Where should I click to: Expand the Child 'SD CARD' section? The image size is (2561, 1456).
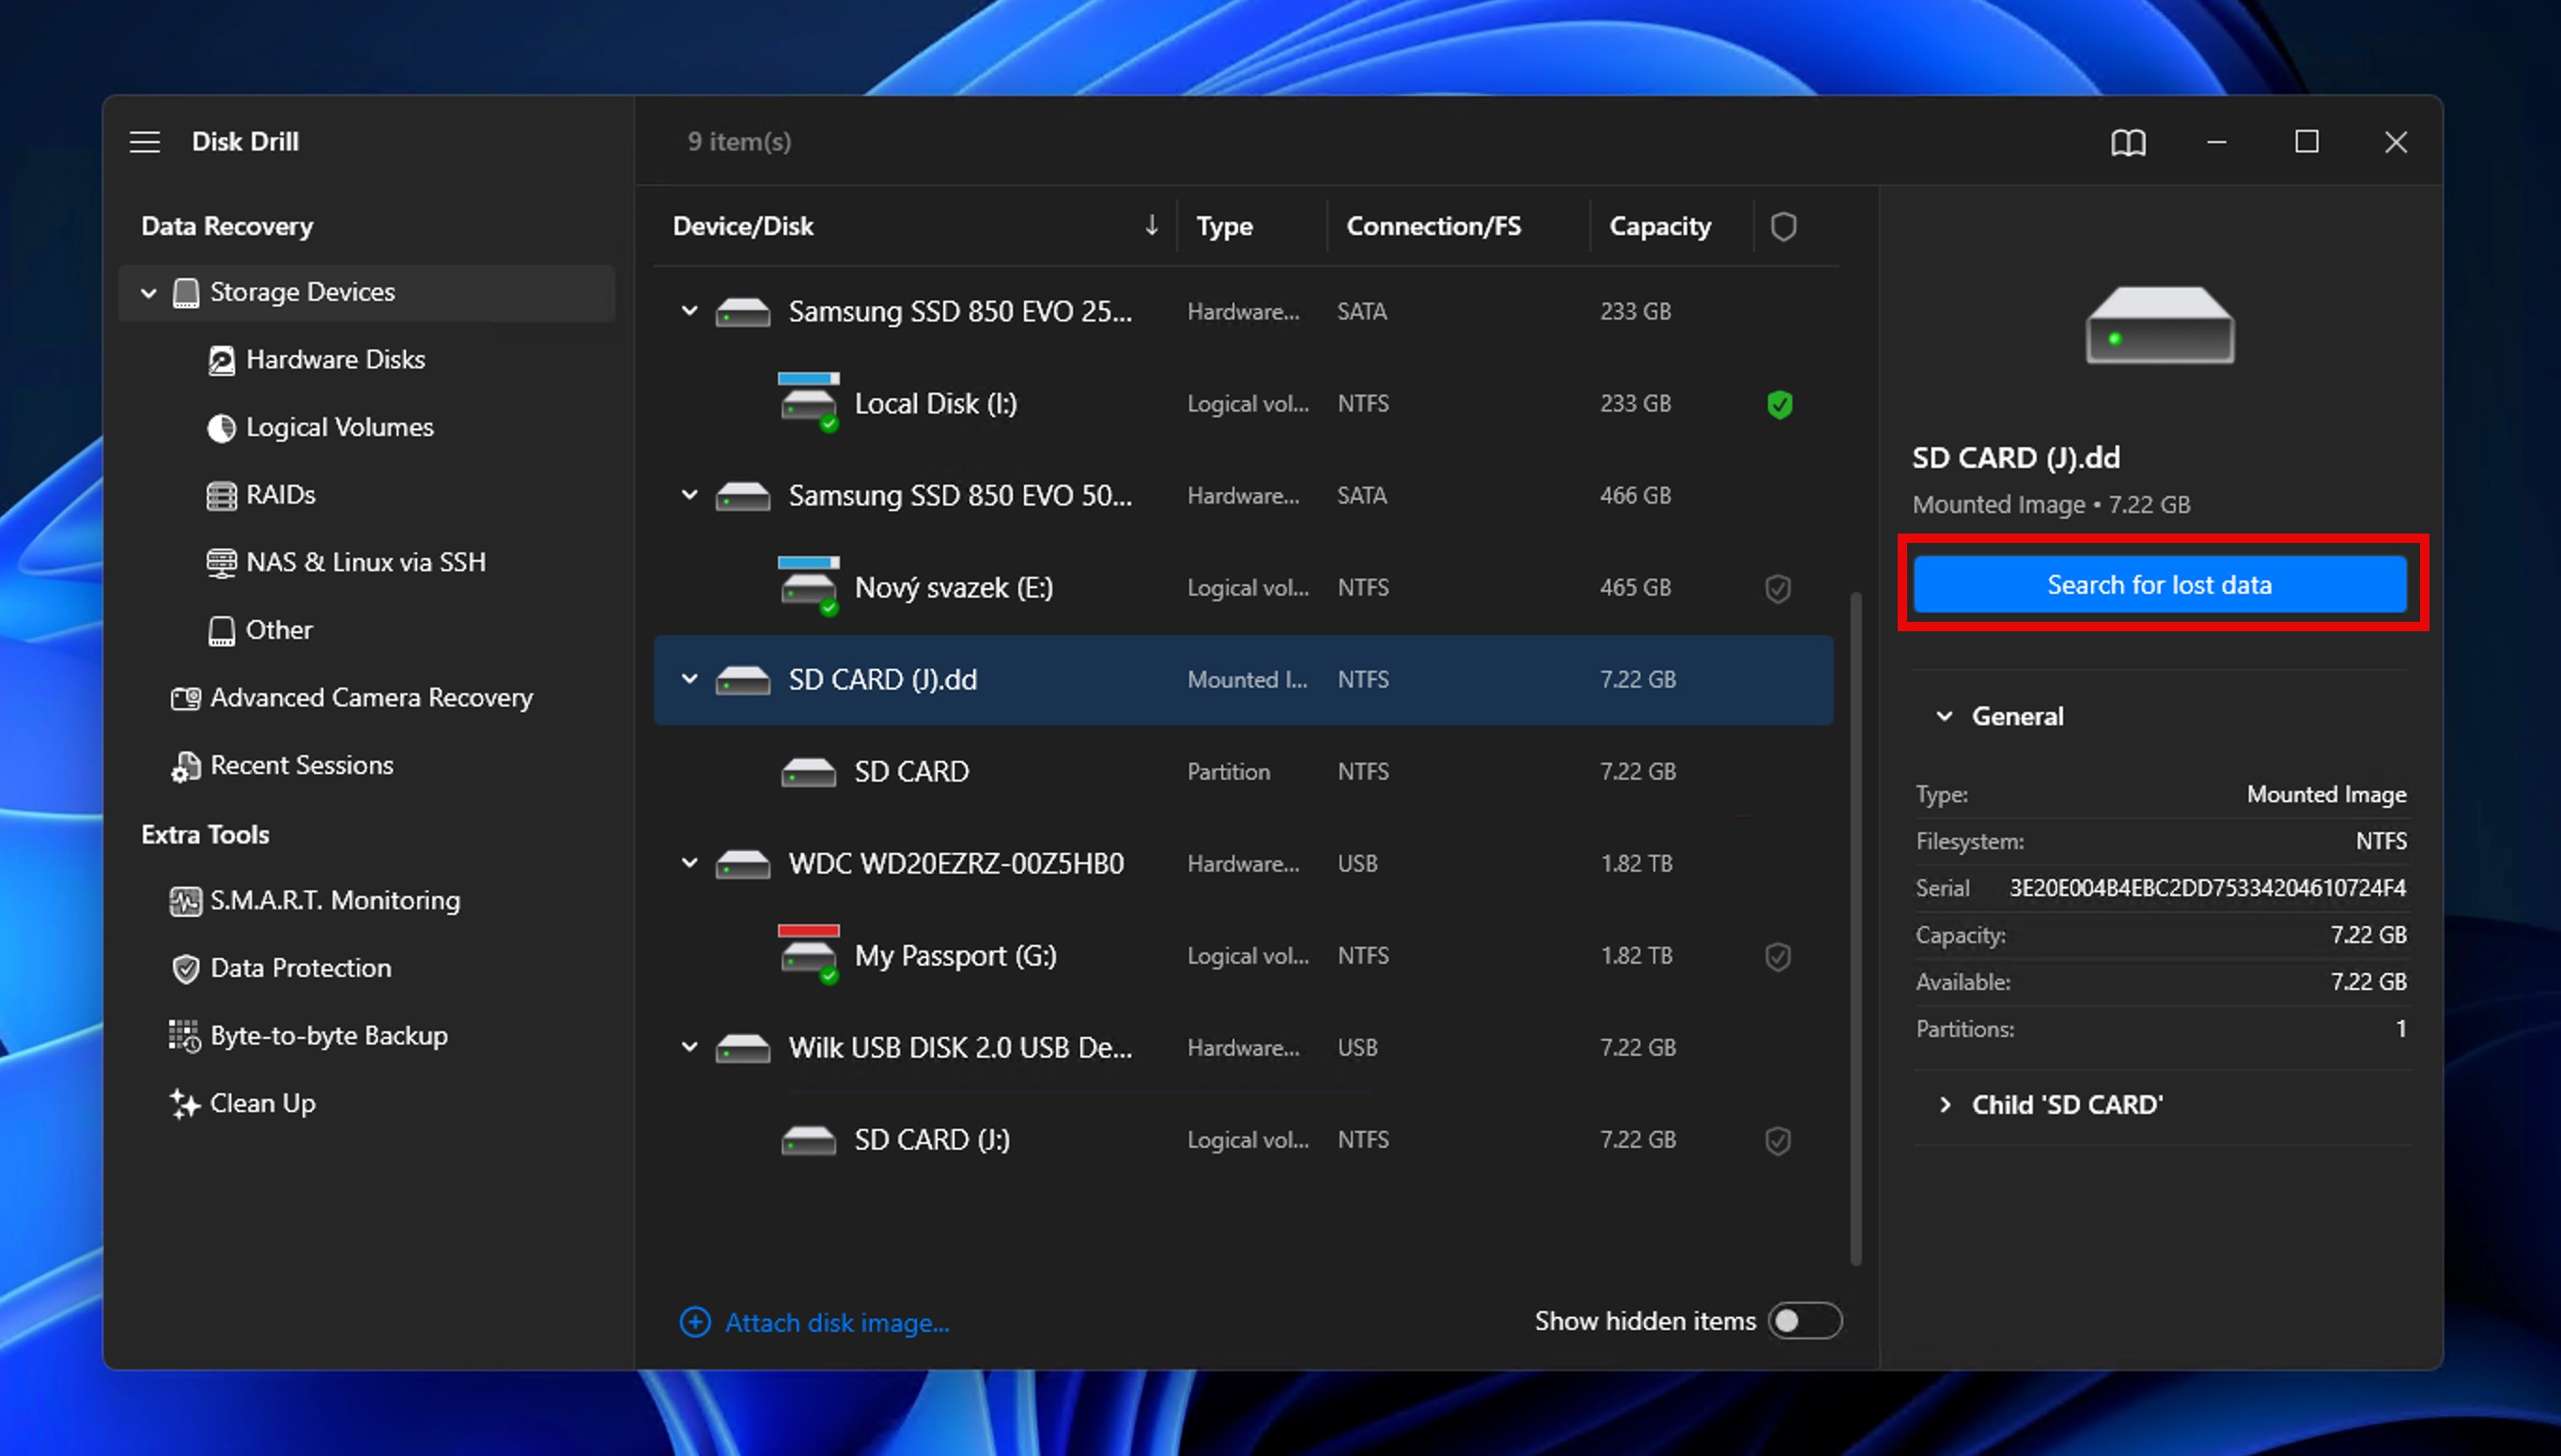1944,1105
